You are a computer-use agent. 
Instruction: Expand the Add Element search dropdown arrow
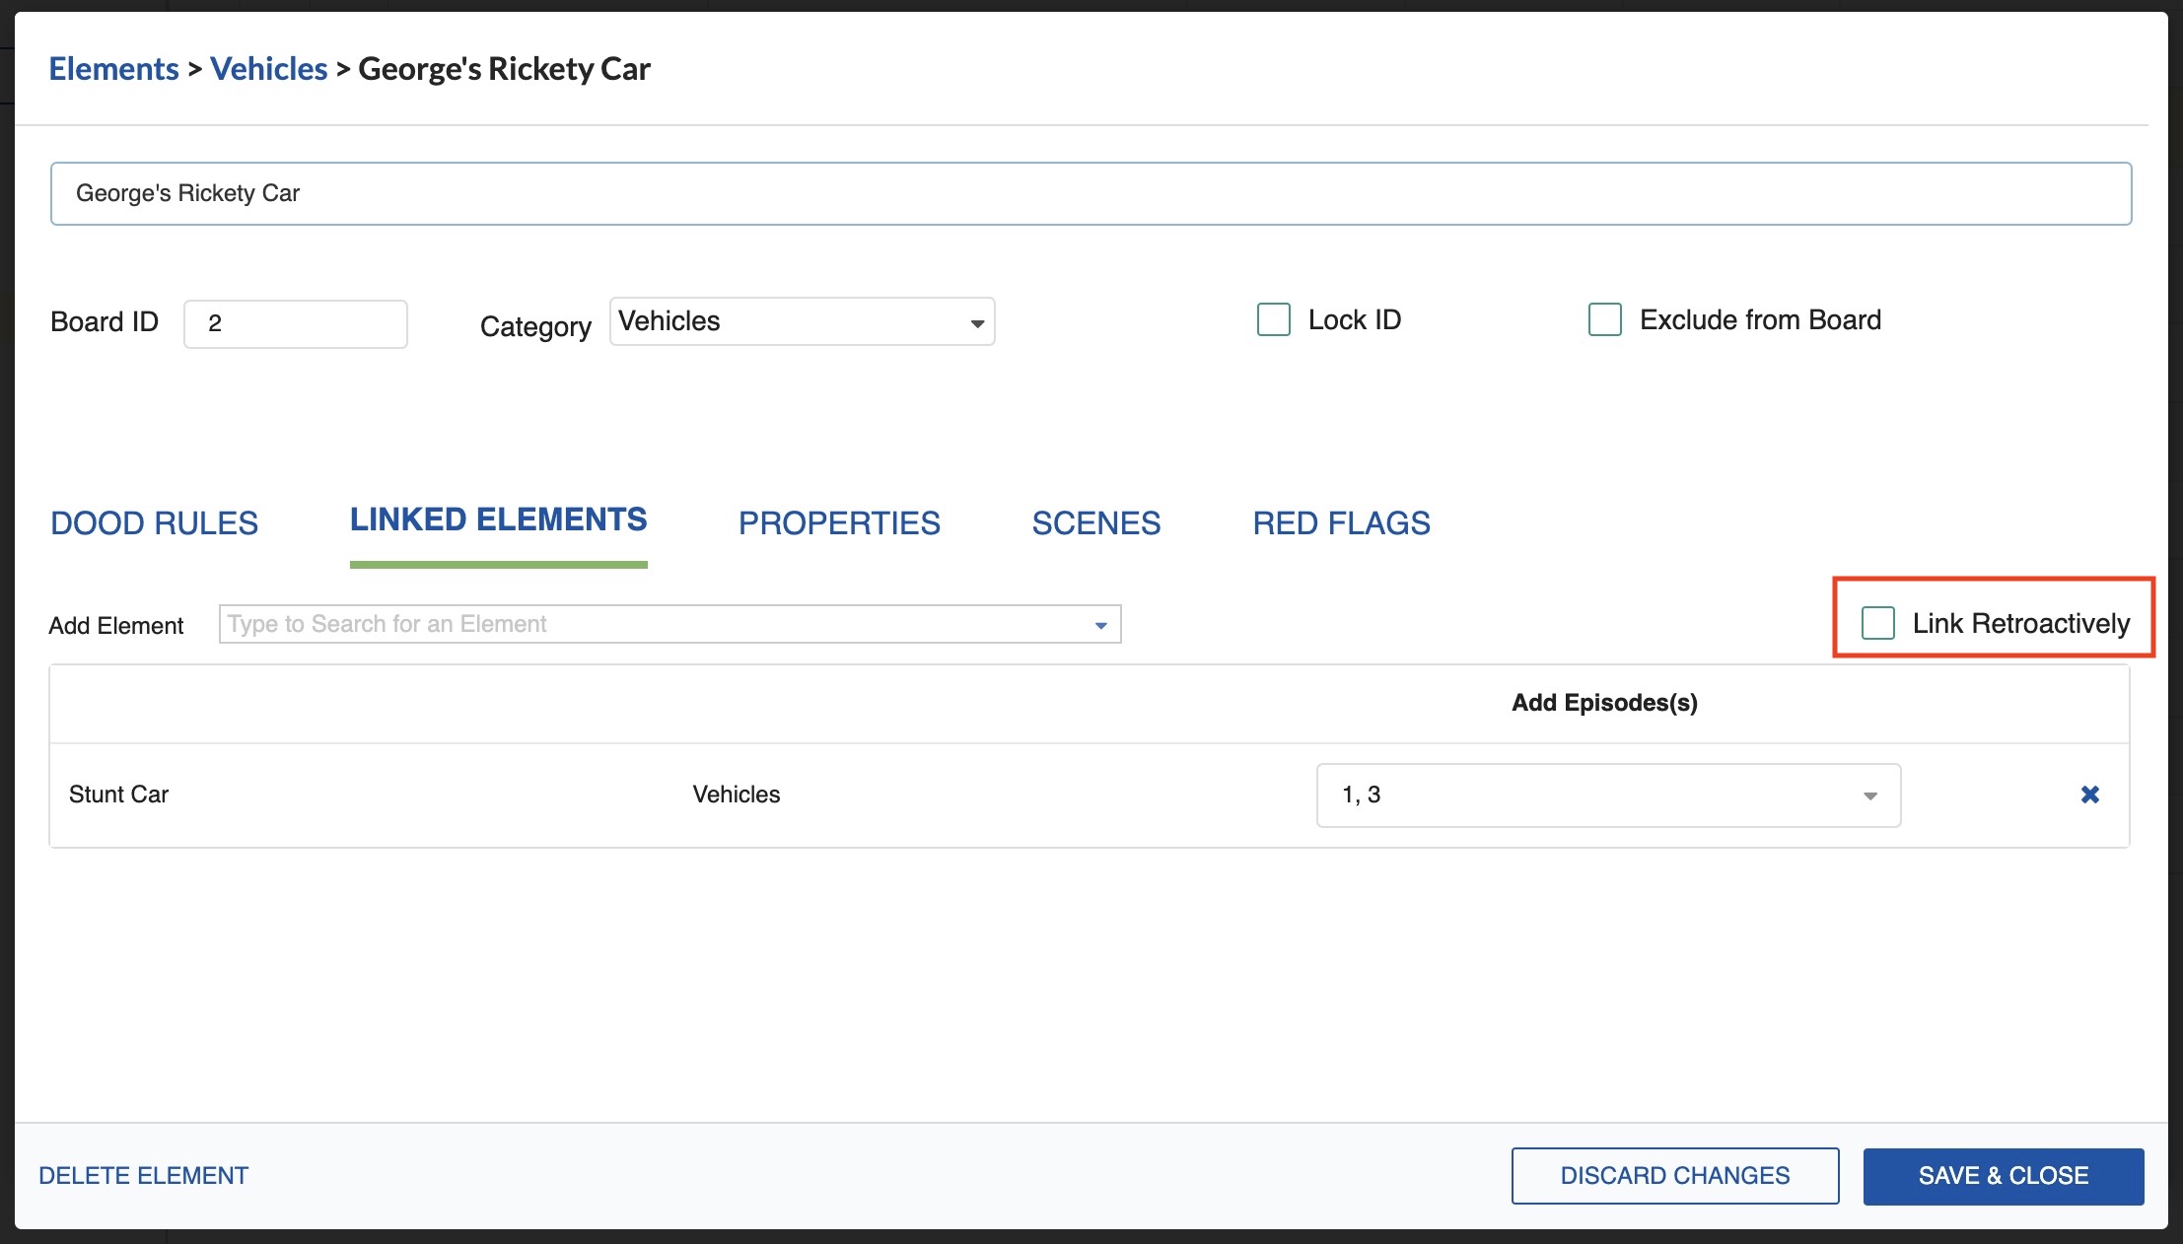click(x=1100, y=625)
